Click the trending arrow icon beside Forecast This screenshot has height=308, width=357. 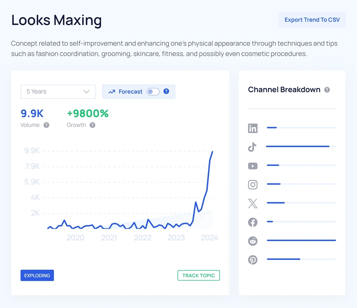[x=112, y=92]
